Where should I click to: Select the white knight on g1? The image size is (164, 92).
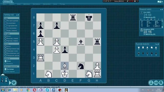point(89,74)
